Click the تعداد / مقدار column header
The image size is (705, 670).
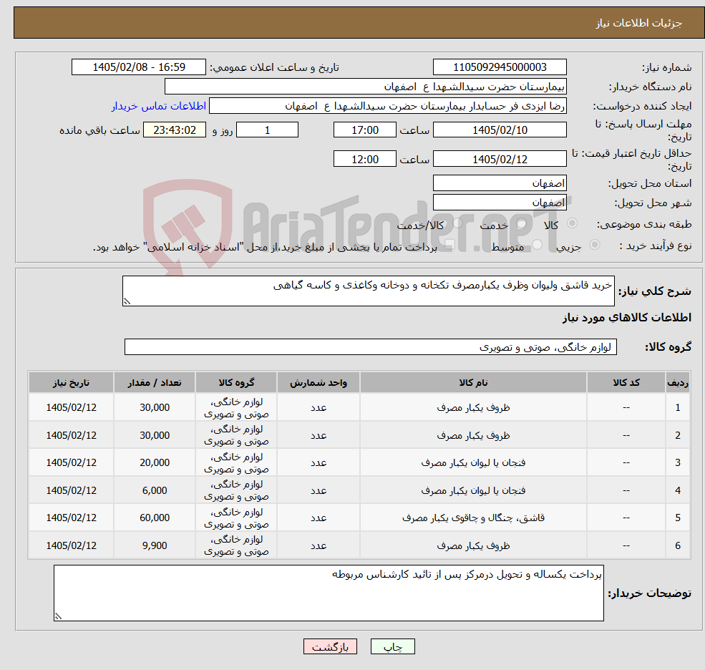pyautogui.click(x=154, y=383)
